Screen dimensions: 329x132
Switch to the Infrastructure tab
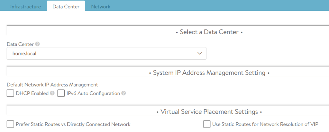click(26, 7)
